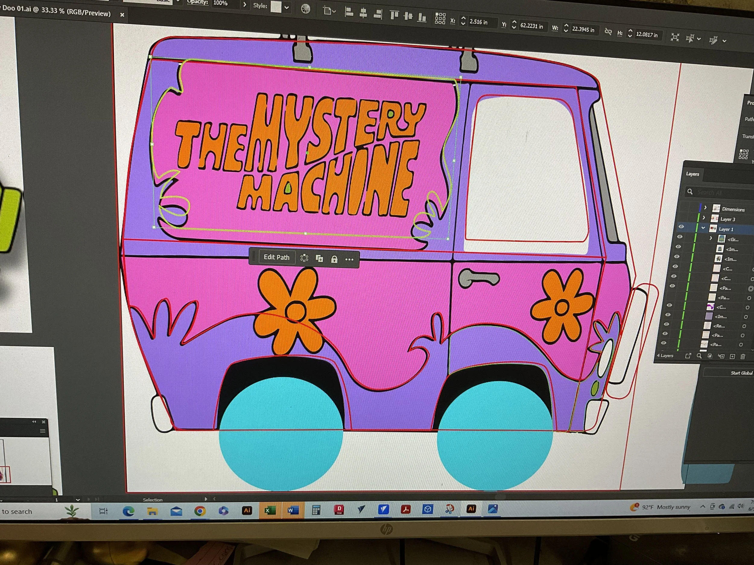The height and width of the screenshot is (565, 754).
Task: Click the X value stepper arrows
Action: point(463,21)
